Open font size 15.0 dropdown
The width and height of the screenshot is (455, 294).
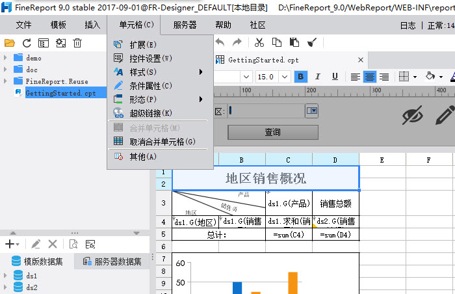click(x=285, y=77)
